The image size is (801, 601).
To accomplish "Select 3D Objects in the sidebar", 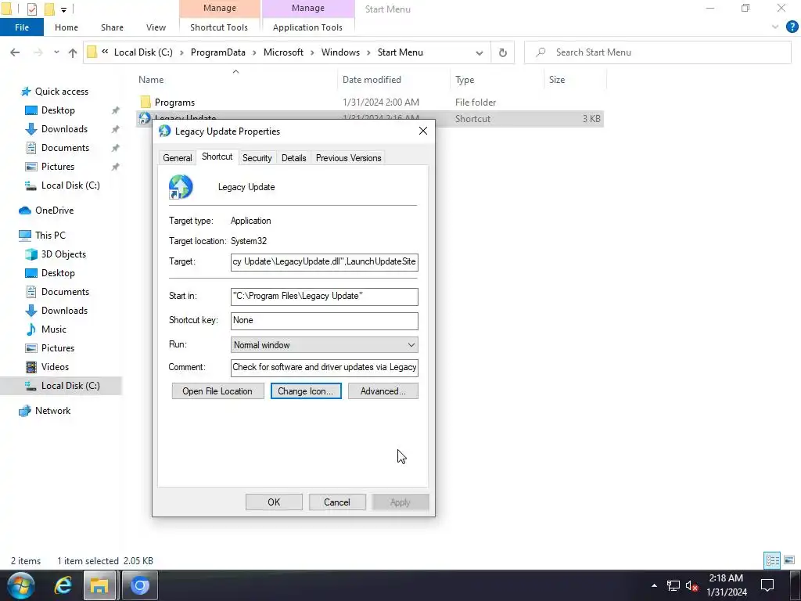I will [63, 254].
